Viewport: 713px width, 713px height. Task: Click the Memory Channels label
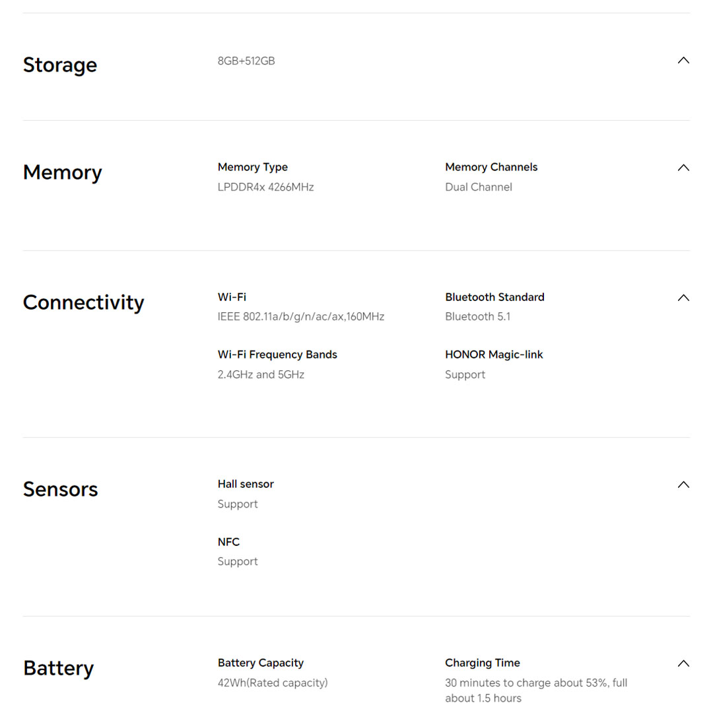point(491,167)
